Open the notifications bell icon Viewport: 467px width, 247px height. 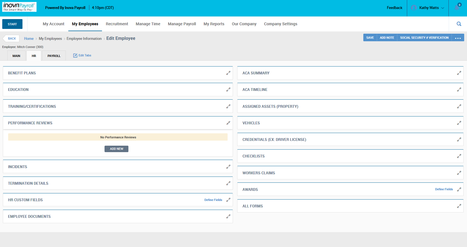pyautogui.click(x=457, y=8)
